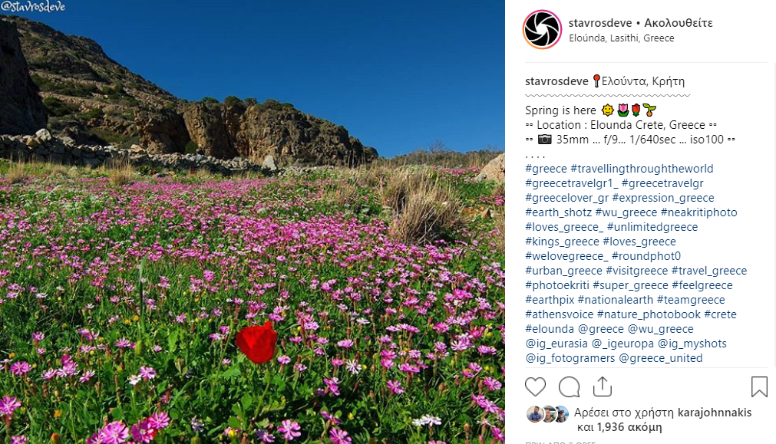Follow stavrosdeve via Ακολουθείτε
Image resolution: width=776 pixels, height=444 pixels.
click(679, 23)
